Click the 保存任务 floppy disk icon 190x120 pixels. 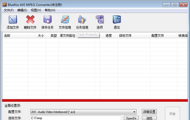tap(47, 20)
